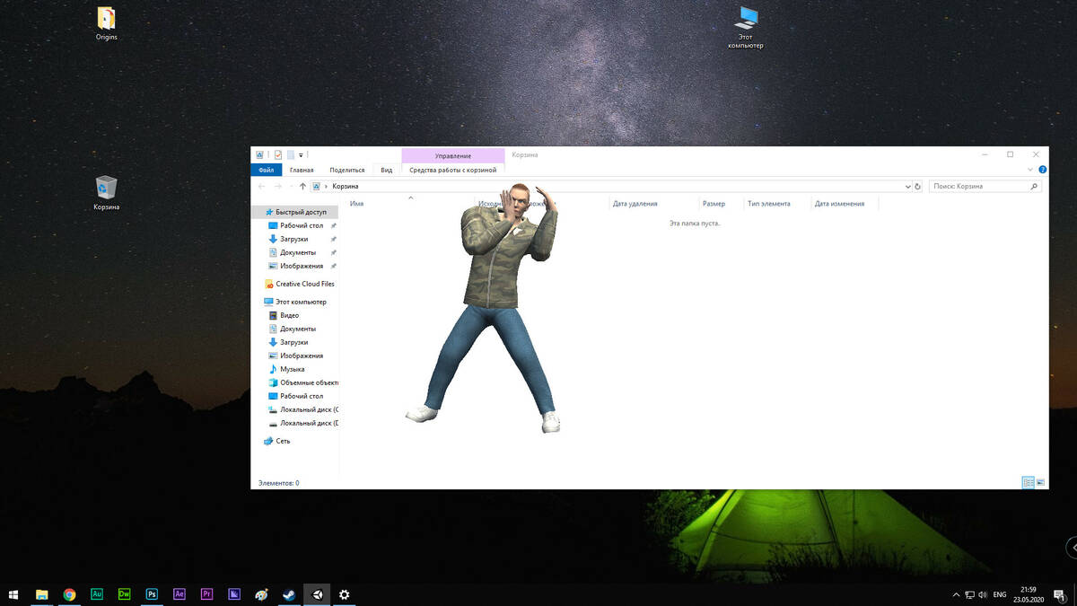Click the Forward navigation arrow

coord(278,186)
